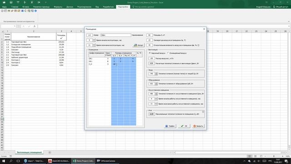Viewport: 291px width, 164px height.
Task: Switch to UVScreenCamera in taskbar
Action: click(x=106, y=161)
